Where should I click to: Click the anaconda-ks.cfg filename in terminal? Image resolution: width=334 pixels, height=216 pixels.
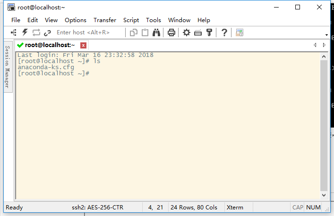click(46, 67)
